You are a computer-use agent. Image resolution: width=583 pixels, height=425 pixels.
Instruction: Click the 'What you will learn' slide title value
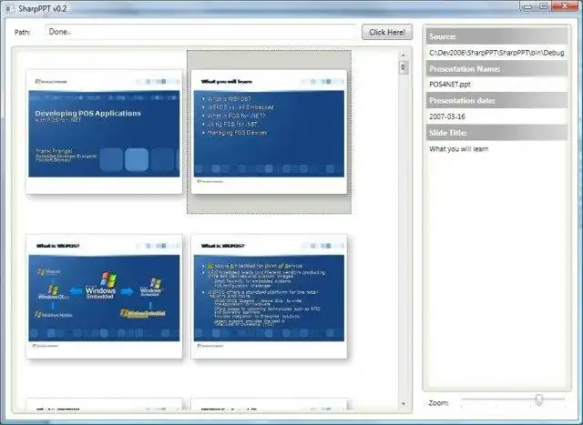tap(459, 149)
